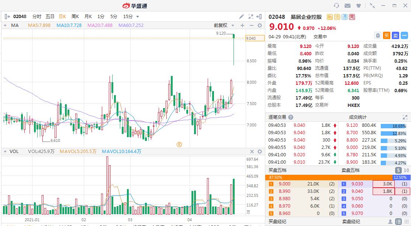Viewport: 411px width, 226px height.
Task: Zoom in chart with plus icon
Action: coord(242,25)
